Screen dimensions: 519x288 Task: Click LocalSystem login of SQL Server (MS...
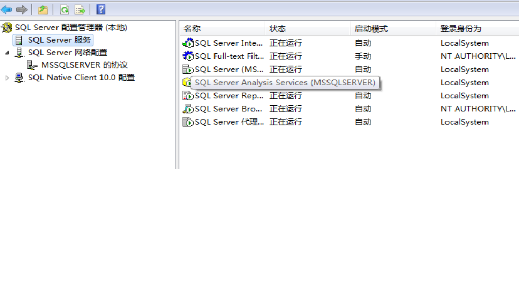point(464,69)
